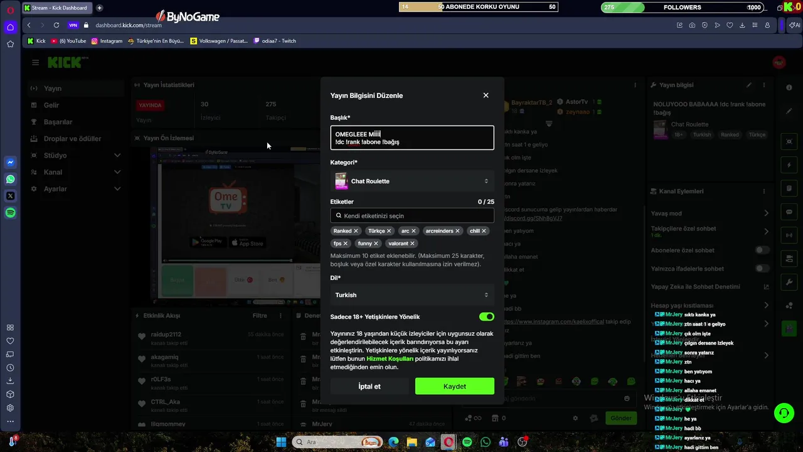
Task: Open the YouTube bookmark
Action: click(68, 41)
